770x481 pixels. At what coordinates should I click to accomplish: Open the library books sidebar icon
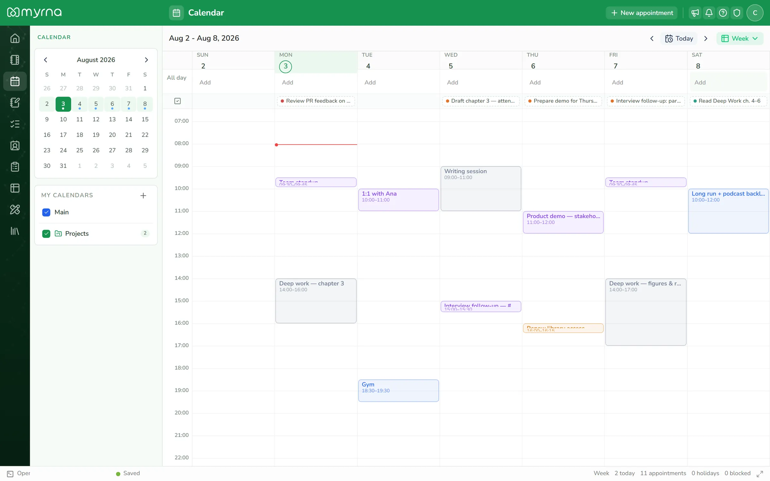pyautogui.click(x=15, y=231)
